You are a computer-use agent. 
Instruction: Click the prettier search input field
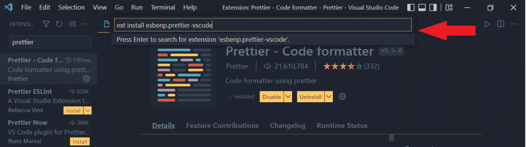[x=50, y=42]
